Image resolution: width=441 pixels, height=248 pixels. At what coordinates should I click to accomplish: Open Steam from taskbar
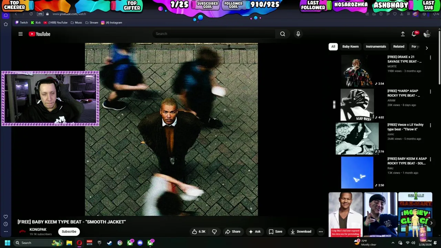click(x=110, y=243)
